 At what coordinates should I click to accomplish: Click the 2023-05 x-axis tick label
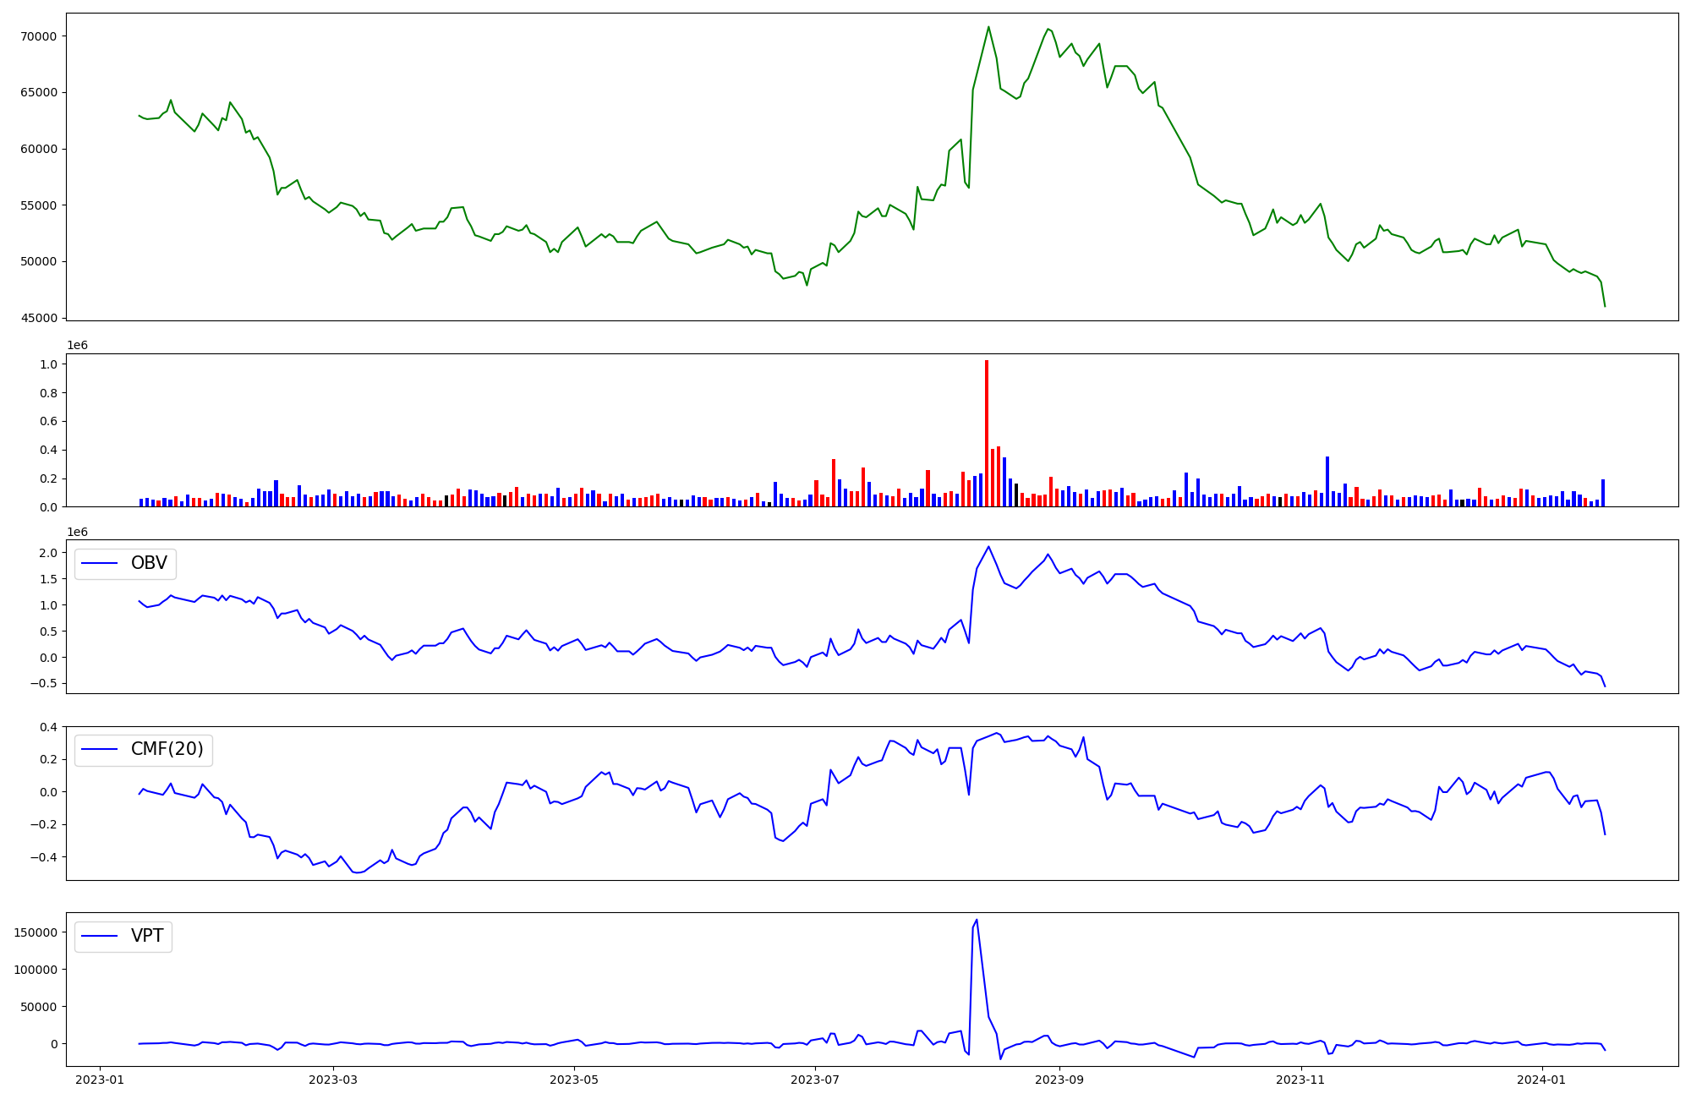coord(575,1079)
